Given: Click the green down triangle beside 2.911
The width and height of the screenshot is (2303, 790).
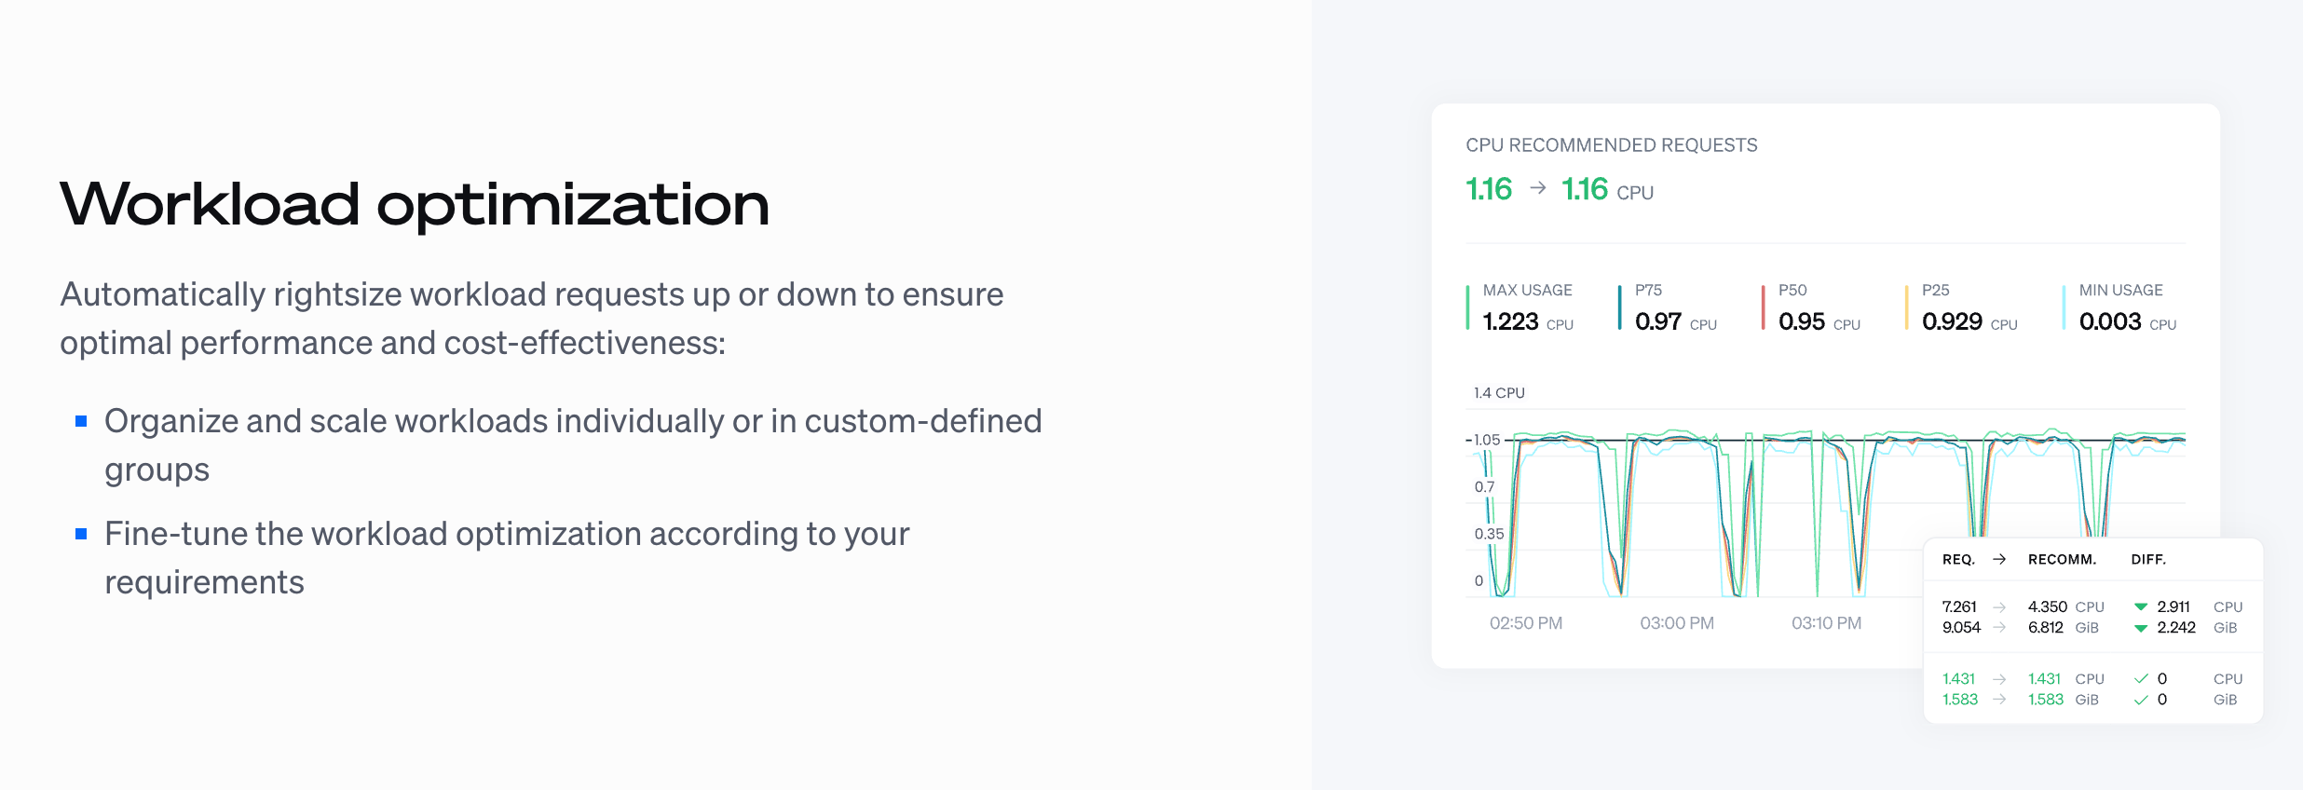Looking at the screenshot, I should [2141, 606].
